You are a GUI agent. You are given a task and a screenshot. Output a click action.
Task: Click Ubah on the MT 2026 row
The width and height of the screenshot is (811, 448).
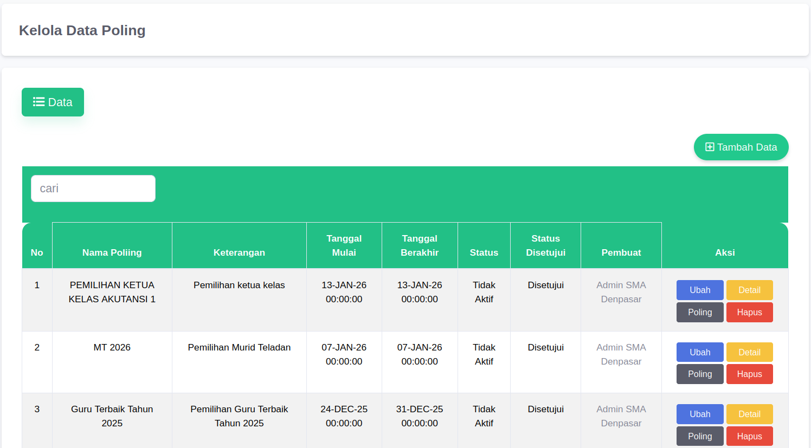(700, 352)
